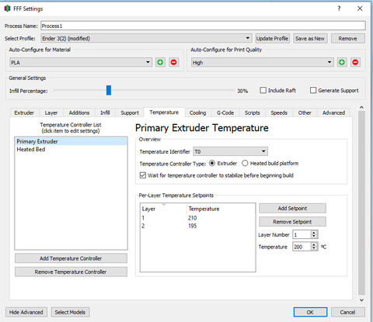This screenshot has width=373, height=322.
Task: Open the Select Profile dropdown
Action: pyautogui.click(x=146, y=38)
